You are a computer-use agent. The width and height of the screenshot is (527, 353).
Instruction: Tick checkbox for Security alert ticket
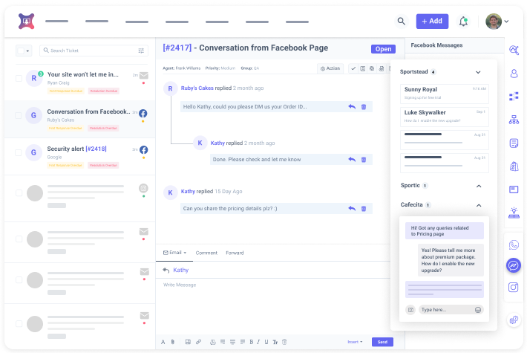click(19, 152)
